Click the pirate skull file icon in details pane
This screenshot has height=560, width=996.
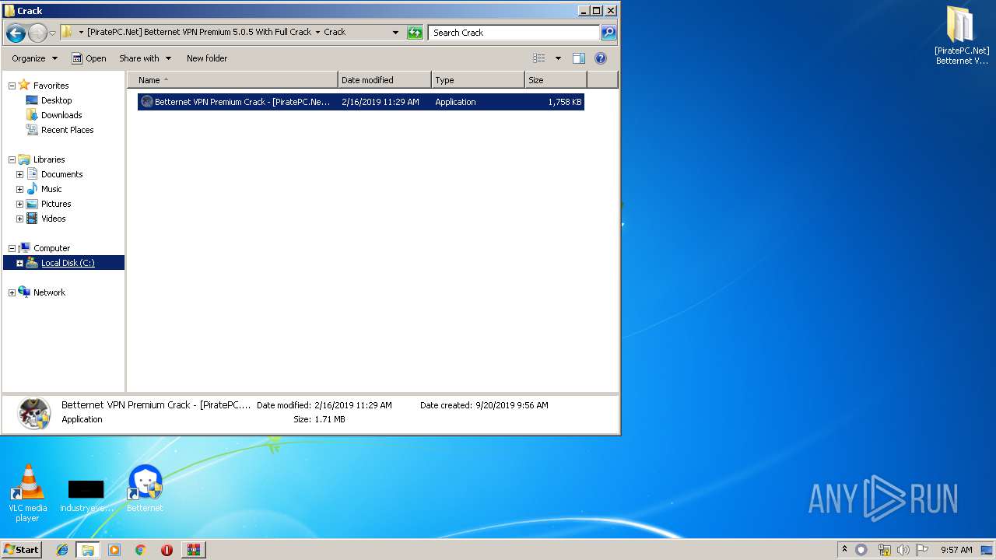(34, 413)
